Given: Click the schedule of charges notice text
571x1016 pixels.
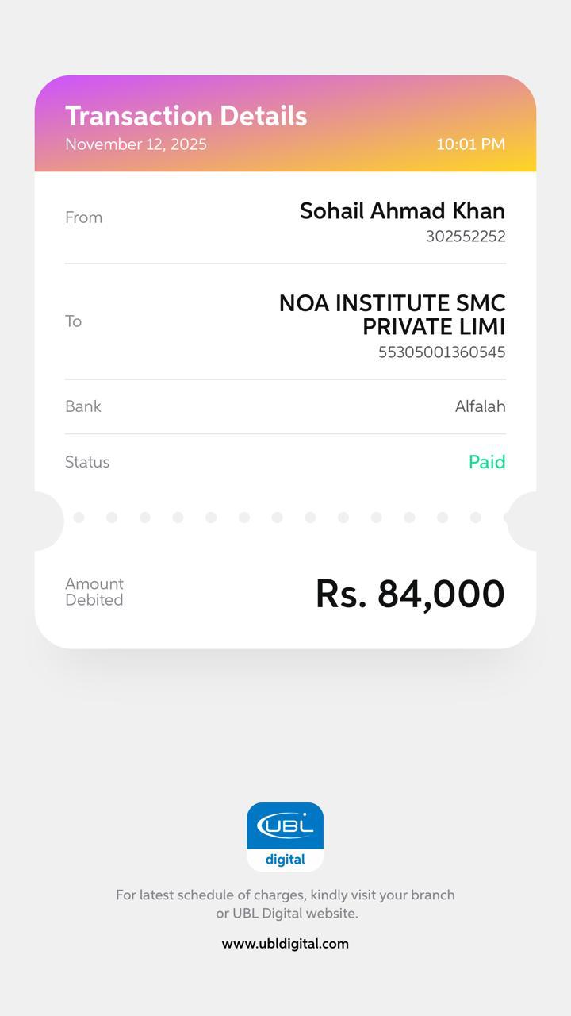Looking at the screenshot, I should pos(285,904).
